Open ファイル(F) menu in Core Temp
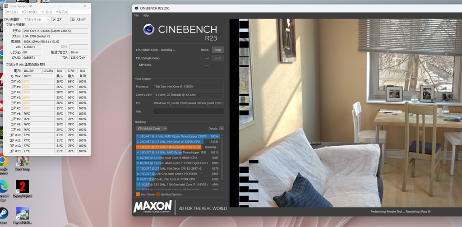 coord(11,12)
